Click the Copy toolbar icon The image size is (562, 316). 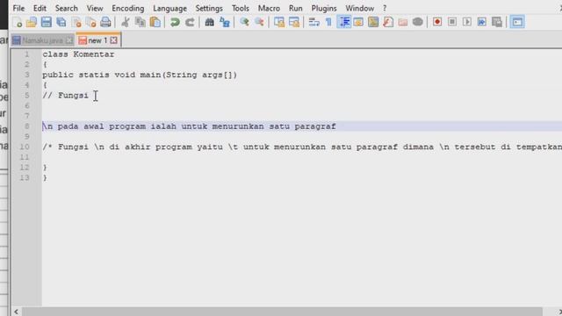pyautogui.click(x=140, y=22)
